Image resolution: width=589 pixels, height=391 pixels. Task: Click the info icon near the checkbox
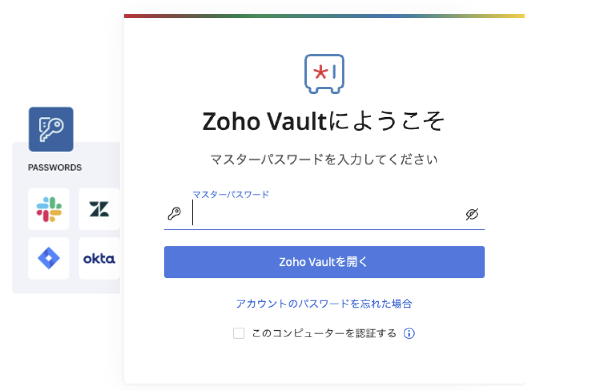click(409, 334)
